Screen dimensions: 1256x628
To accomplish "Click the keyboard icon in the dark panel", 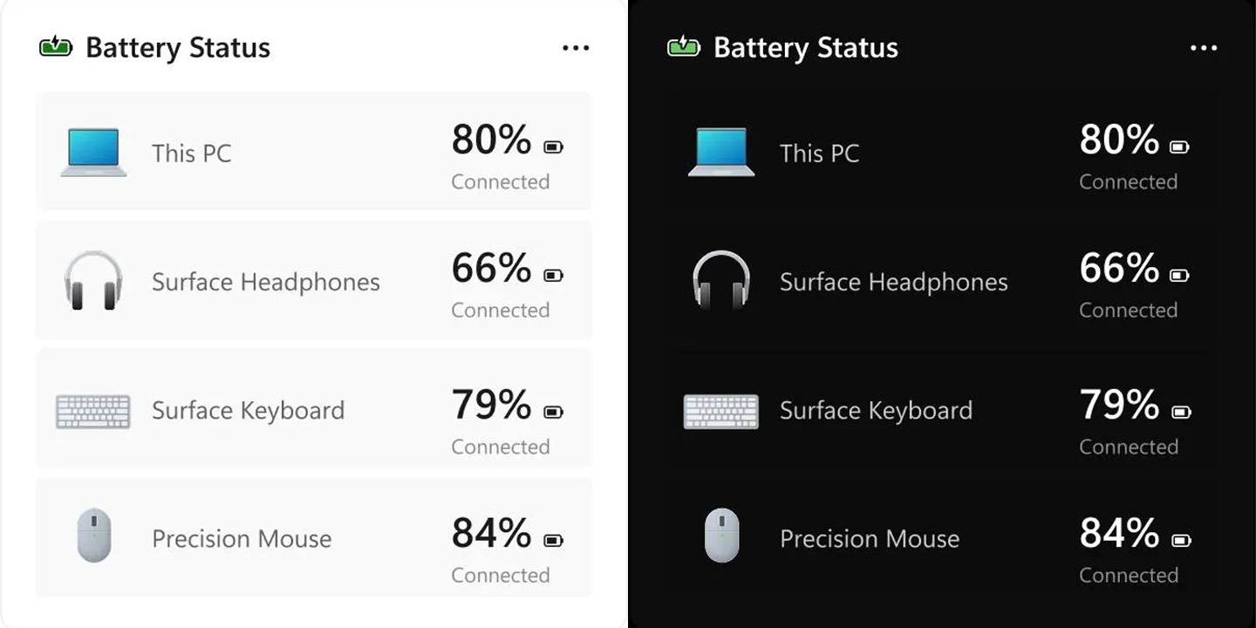I will coord(721,411).
